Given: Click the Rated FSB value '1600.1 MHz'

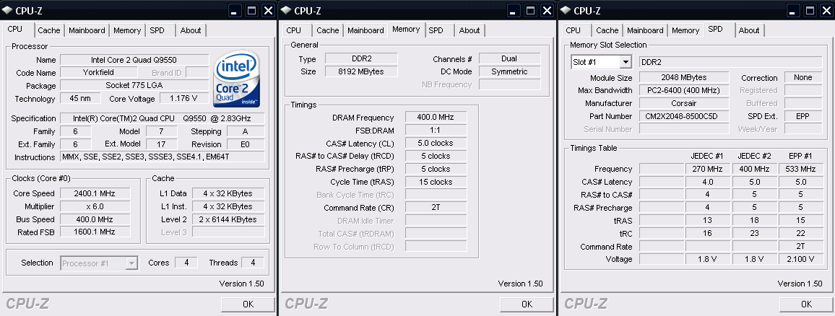Looking at the screenshot, I should 95,232.
